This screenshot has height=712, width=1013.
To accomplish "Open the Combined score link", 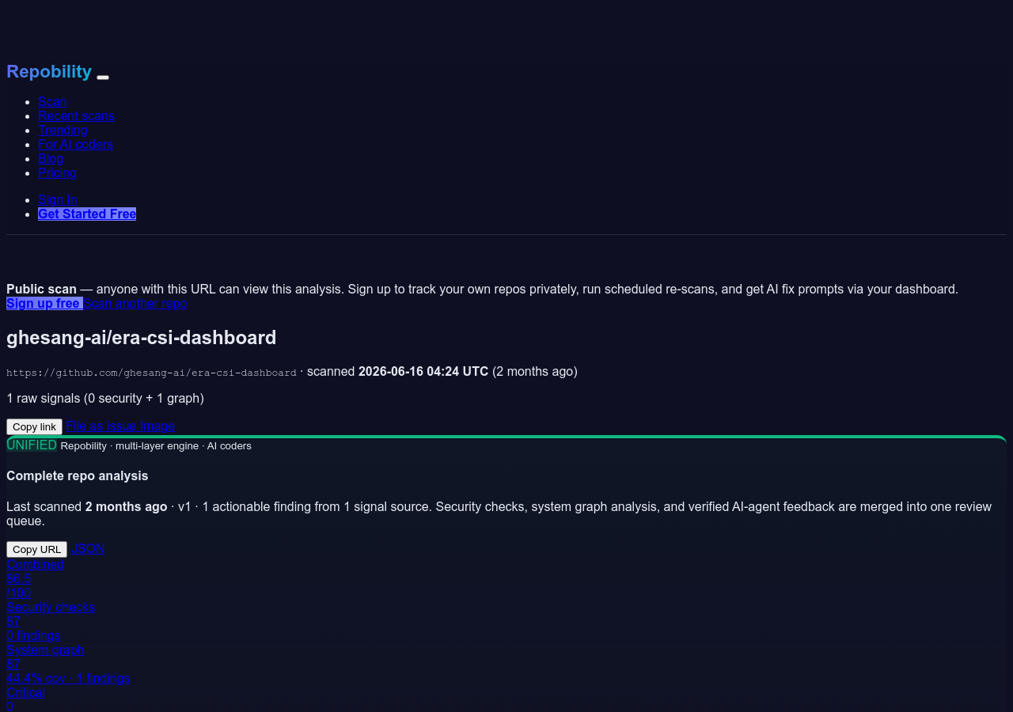I will (35, 564).
